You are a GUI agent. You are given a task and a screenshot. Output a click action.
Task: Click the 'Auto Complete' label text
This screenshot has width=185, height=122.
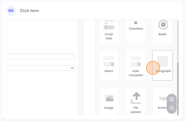tap(136, 73)
